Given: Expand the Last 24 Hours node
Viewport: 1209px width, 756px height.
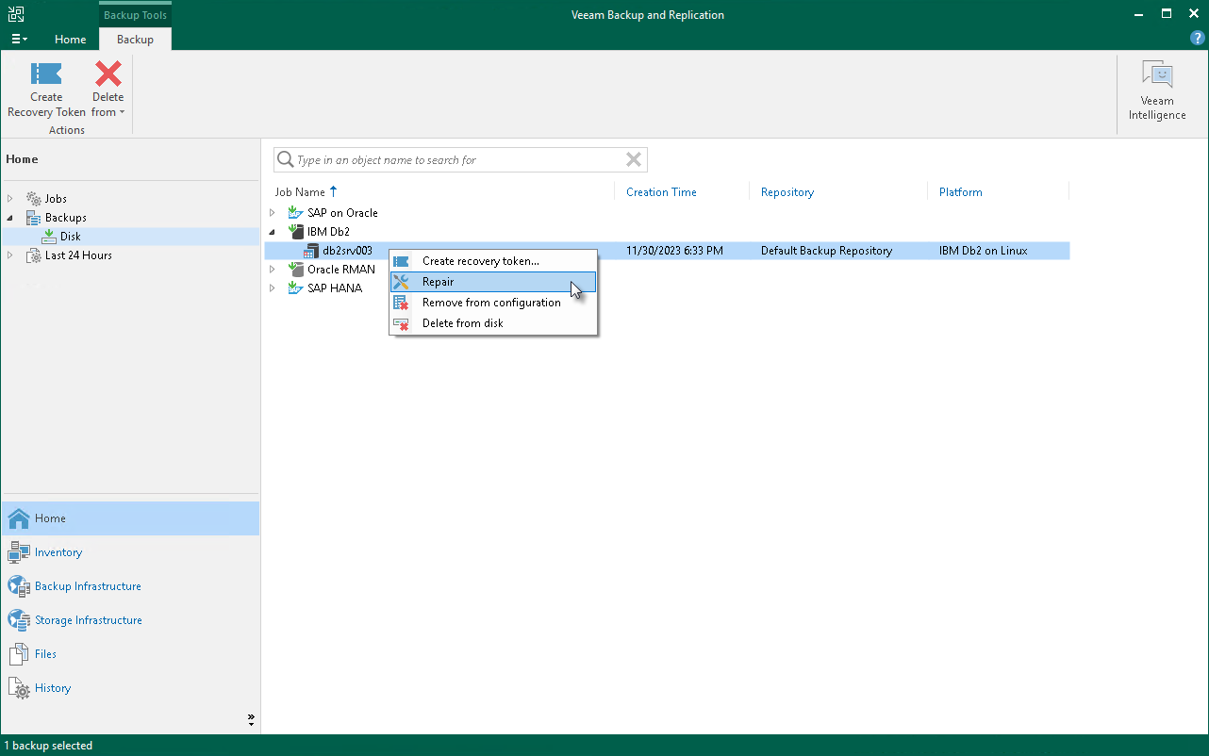Looking at the screenshot, I should (10, 255).
